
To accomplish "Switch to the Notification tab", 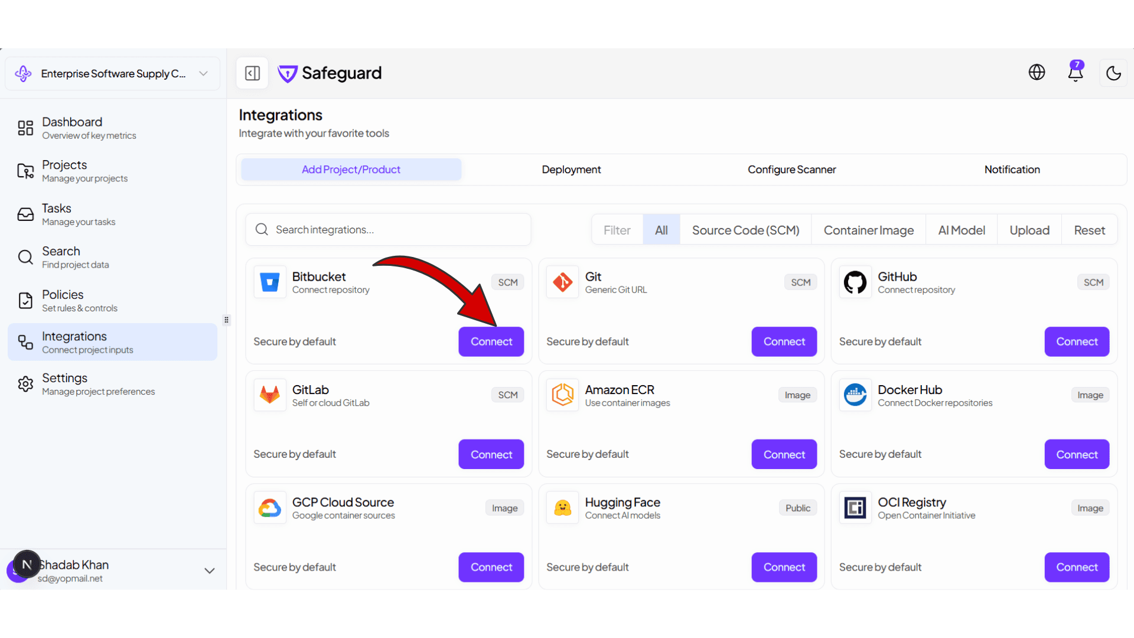I will 1012,170.
